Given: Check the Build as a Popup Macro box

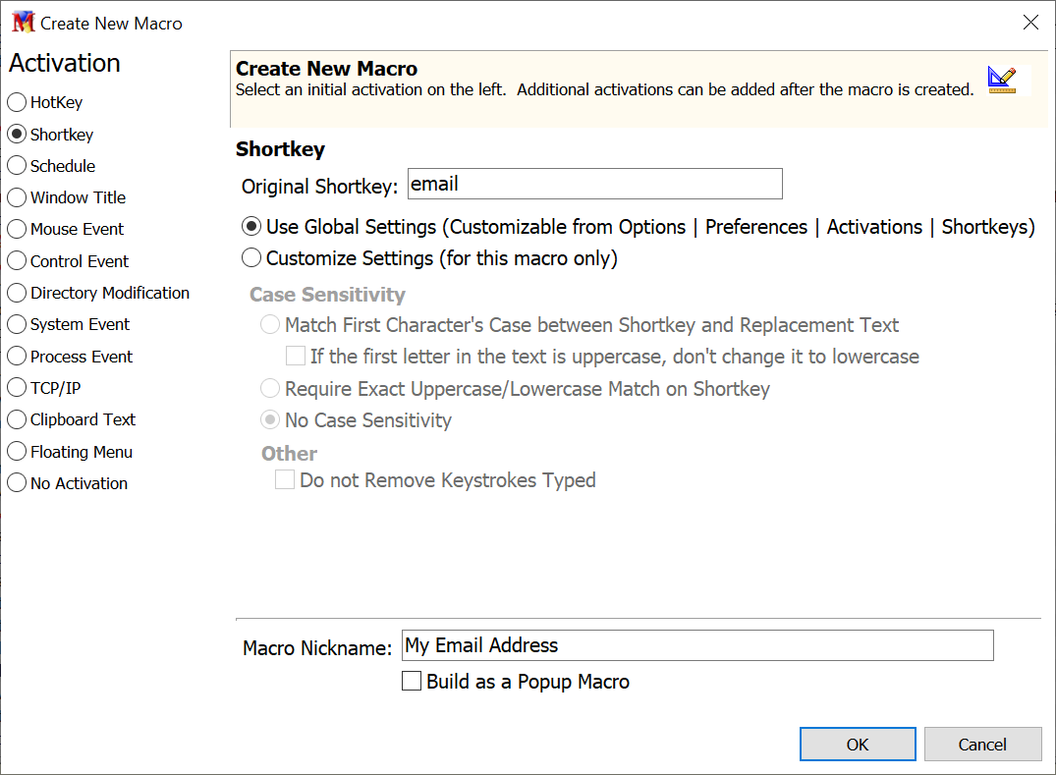Looking at the screenshot, I should pyautogui.click(x=412, y=681).
